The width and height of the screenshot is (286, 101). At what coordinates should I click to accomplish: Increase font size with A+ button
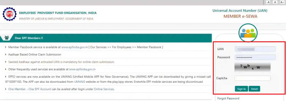pos(282,2)
